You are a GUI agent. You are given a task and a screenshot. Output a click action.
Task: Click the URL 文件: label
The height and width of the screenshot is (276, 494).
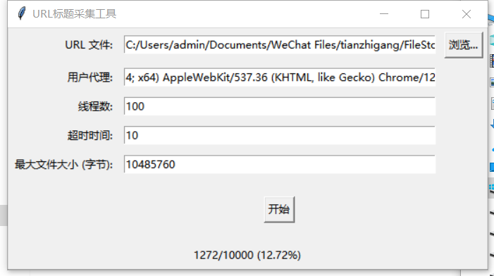point(89,45)
